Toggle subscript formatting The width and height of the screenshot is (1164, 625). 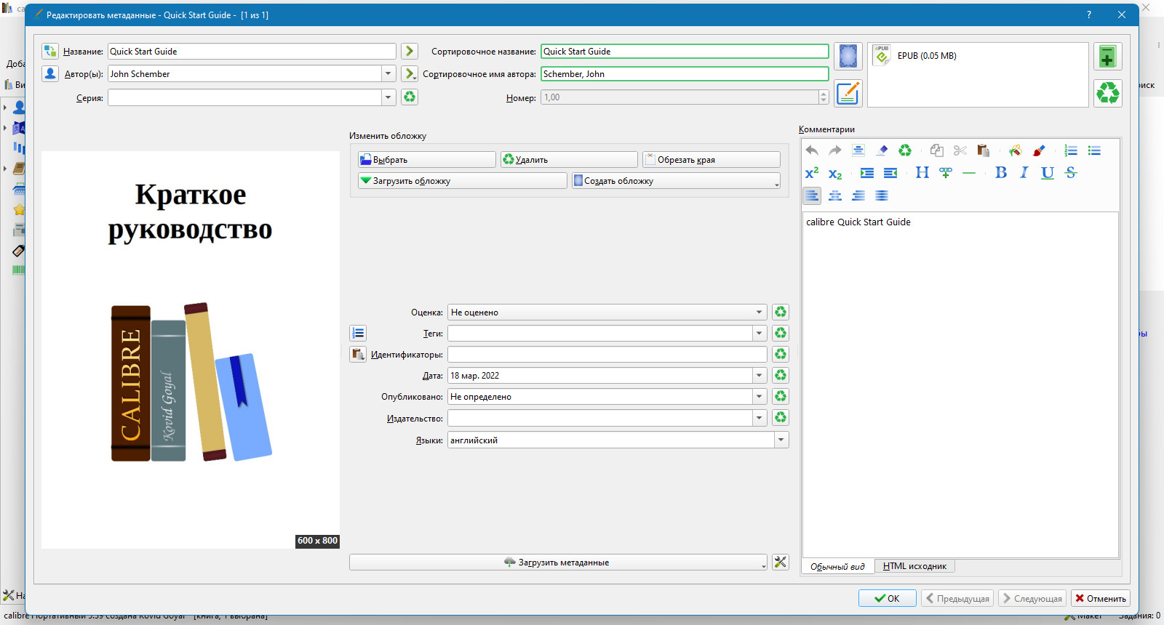[835, 173]
